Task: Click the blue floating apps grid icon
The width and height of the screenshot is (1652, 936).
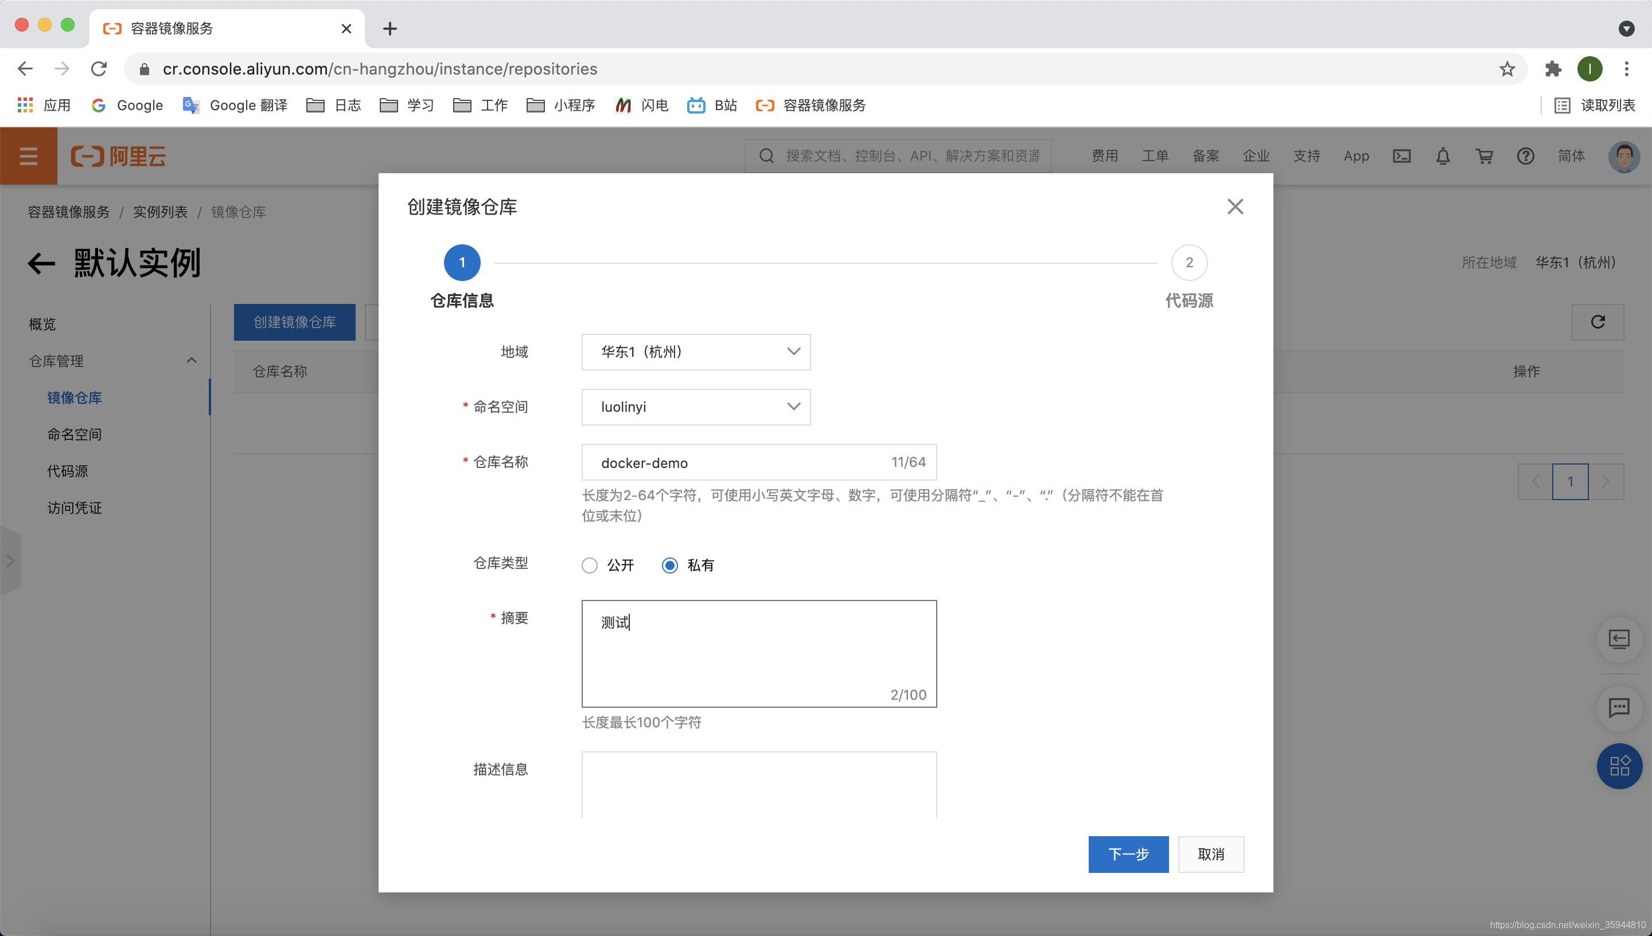Action: (1619, 766)
